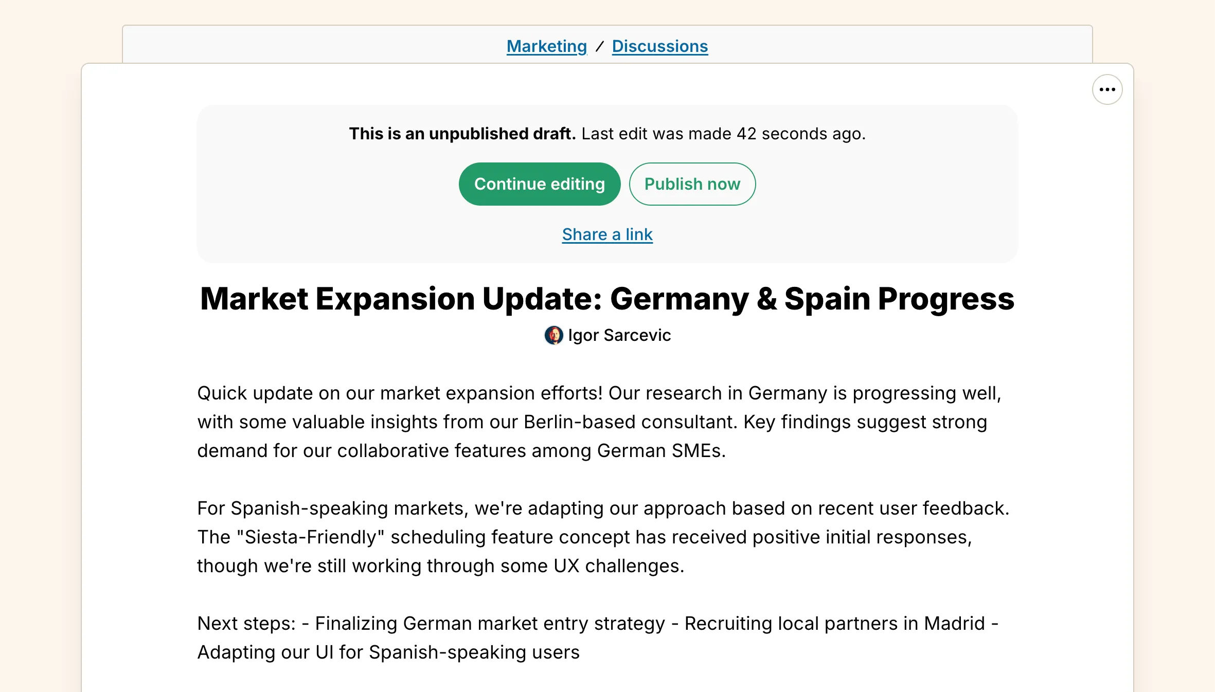1215x692 pixels.
Task: Publish the draft with Publish now
Action: (x=692, y=184)
